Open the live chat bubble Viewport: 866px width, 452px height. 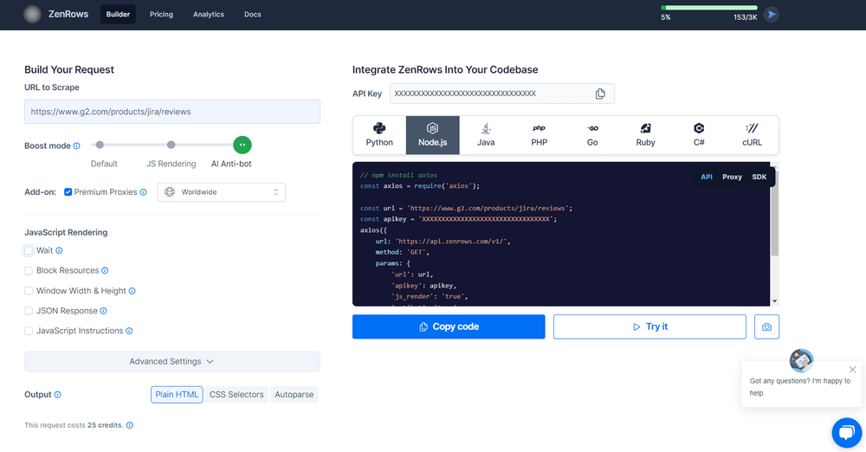pos(847,433)
